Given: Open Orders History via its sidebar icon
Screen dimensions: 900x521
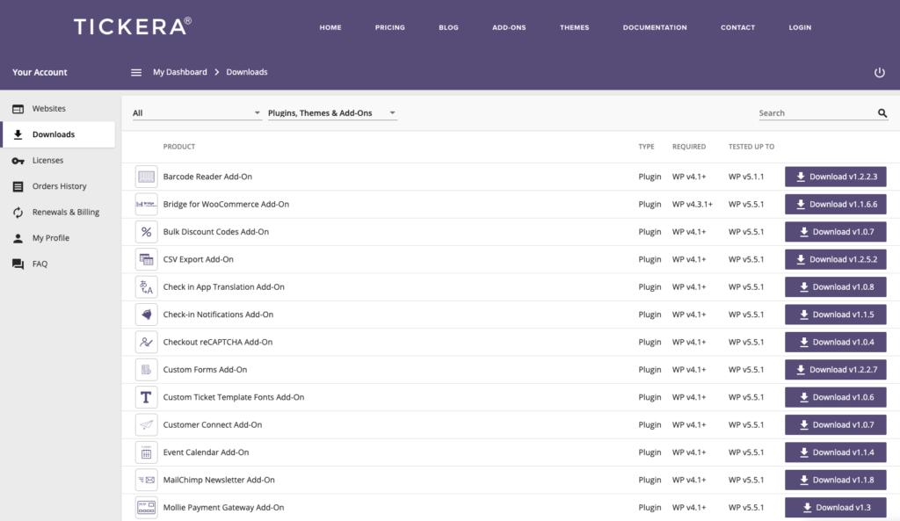Looking at the screenshot, I should (x=19, y=186).
